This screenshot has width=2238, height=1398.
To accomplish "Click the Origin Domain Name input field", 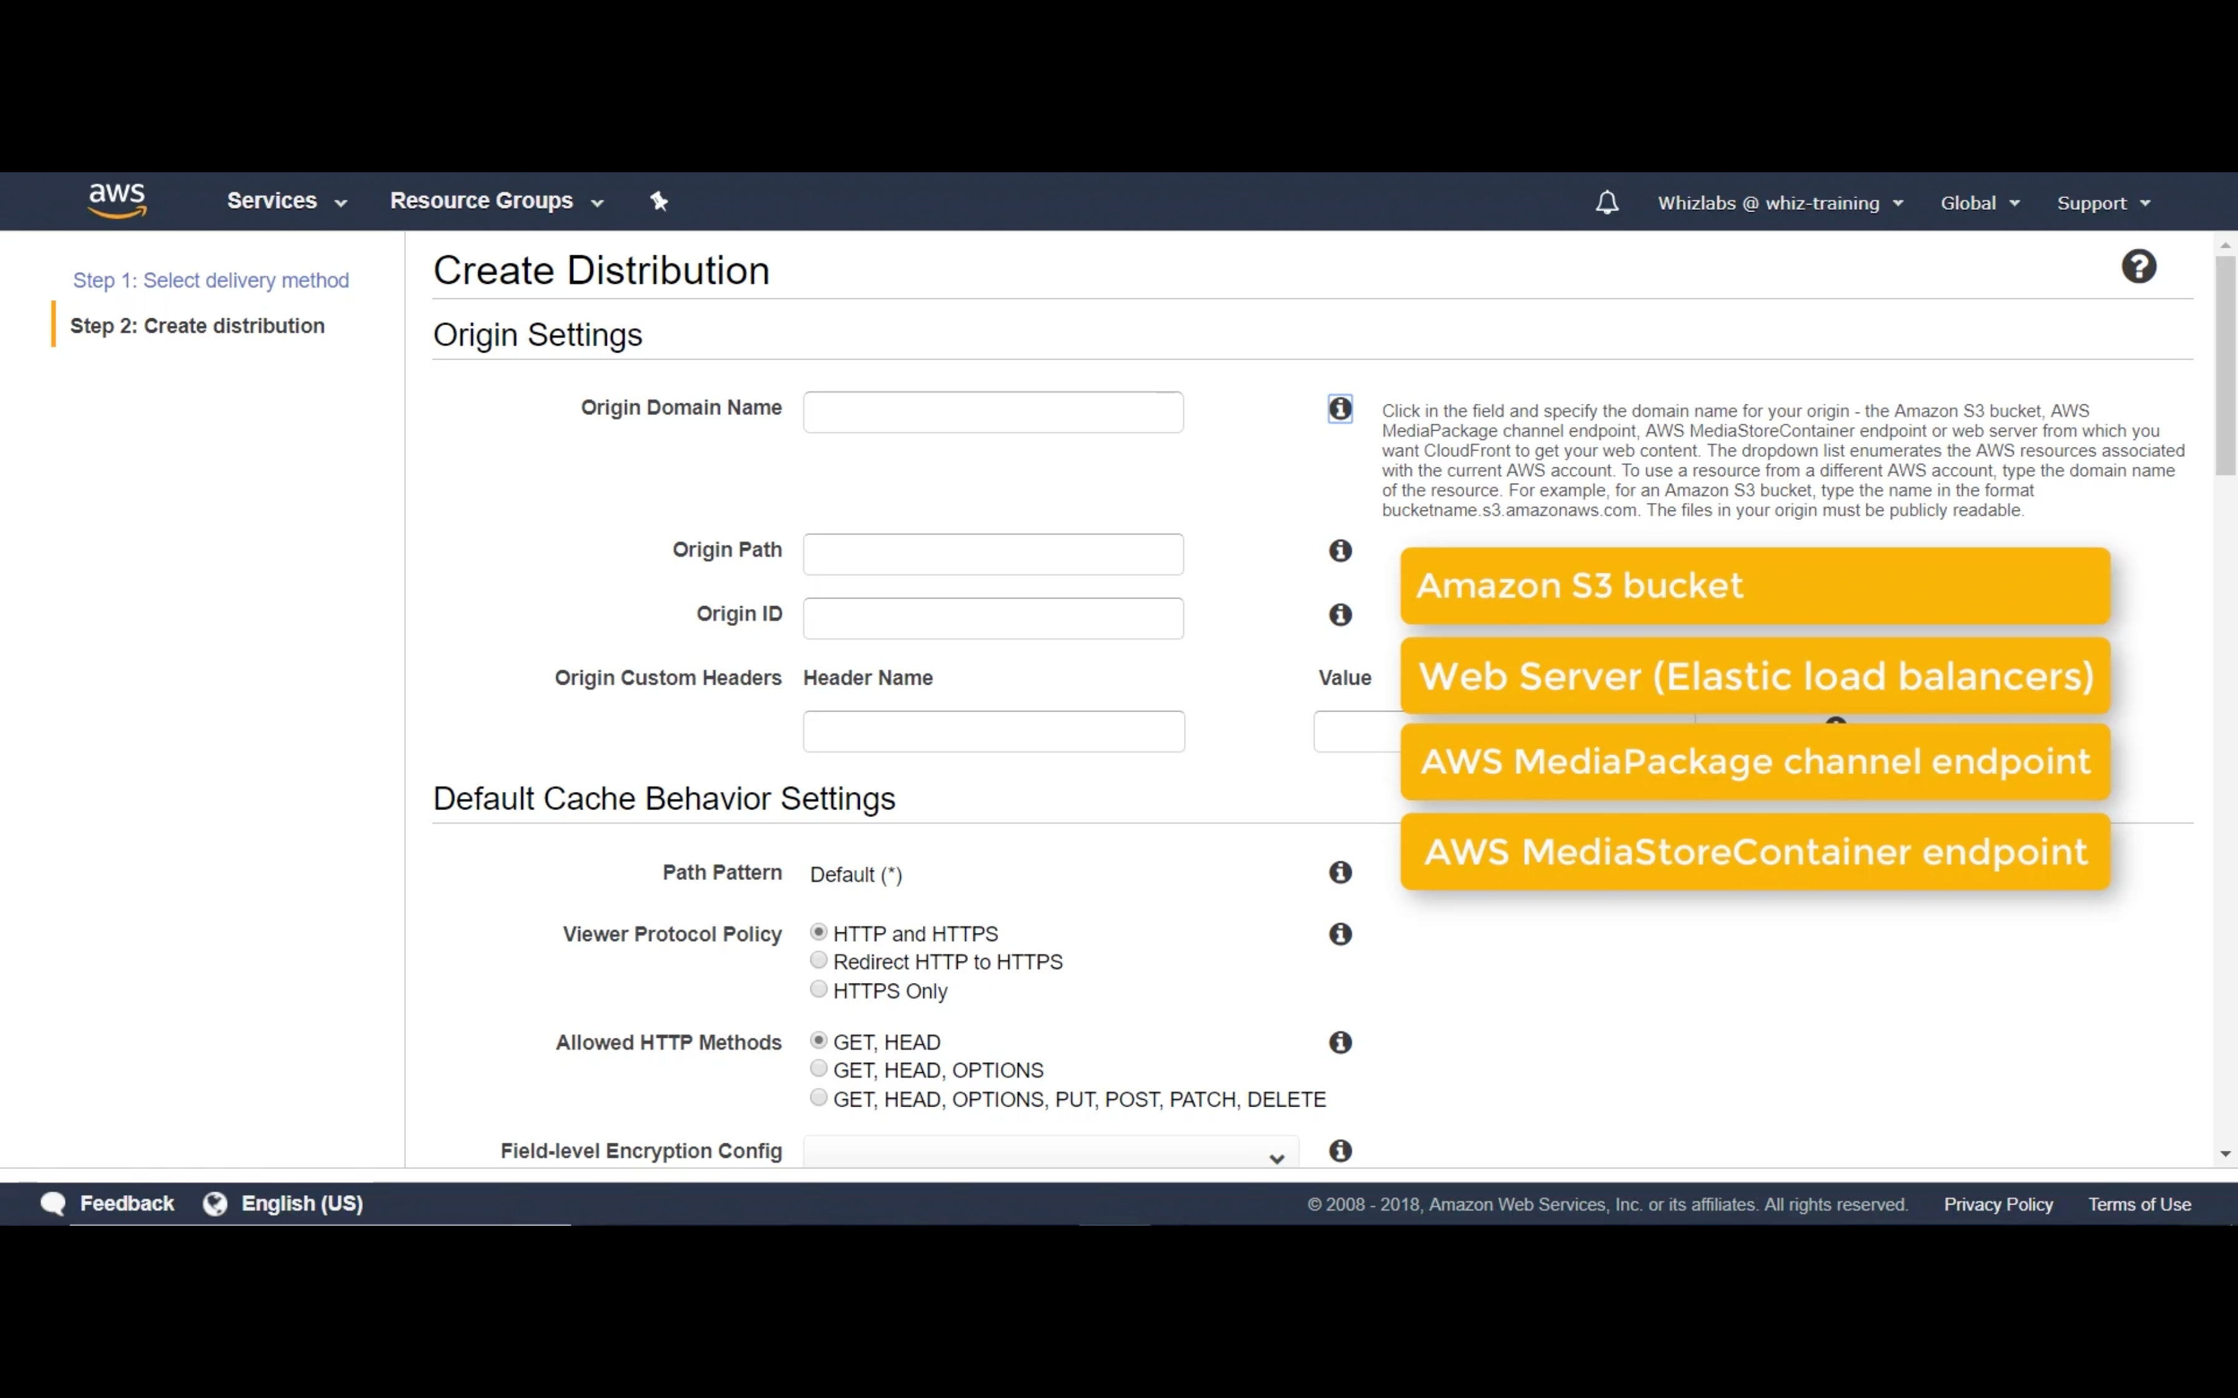I will 992,413.
